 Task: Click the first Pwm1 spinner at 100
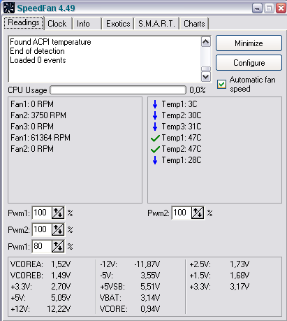pos(58,213)
